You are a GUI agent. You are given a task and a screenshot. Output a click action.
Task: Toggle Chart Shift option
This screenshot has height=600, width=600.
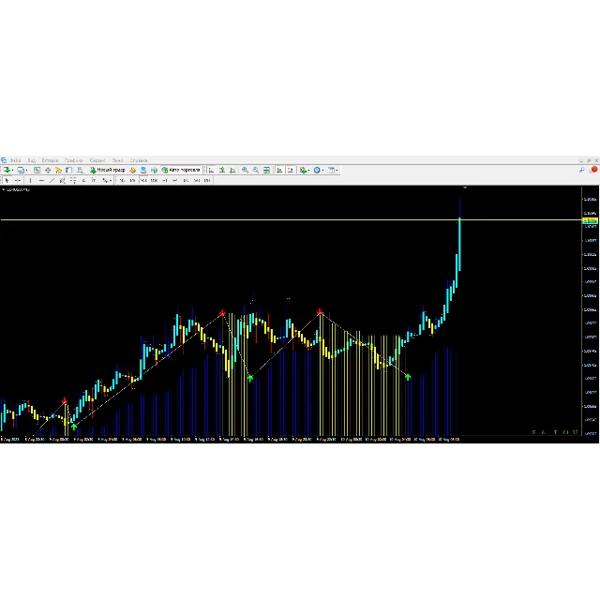(291, 170)
